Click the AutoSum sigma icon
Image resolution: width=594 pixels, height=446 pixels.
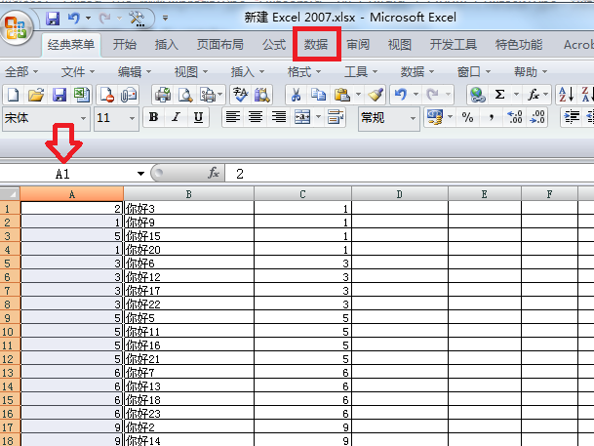(499, 95)
